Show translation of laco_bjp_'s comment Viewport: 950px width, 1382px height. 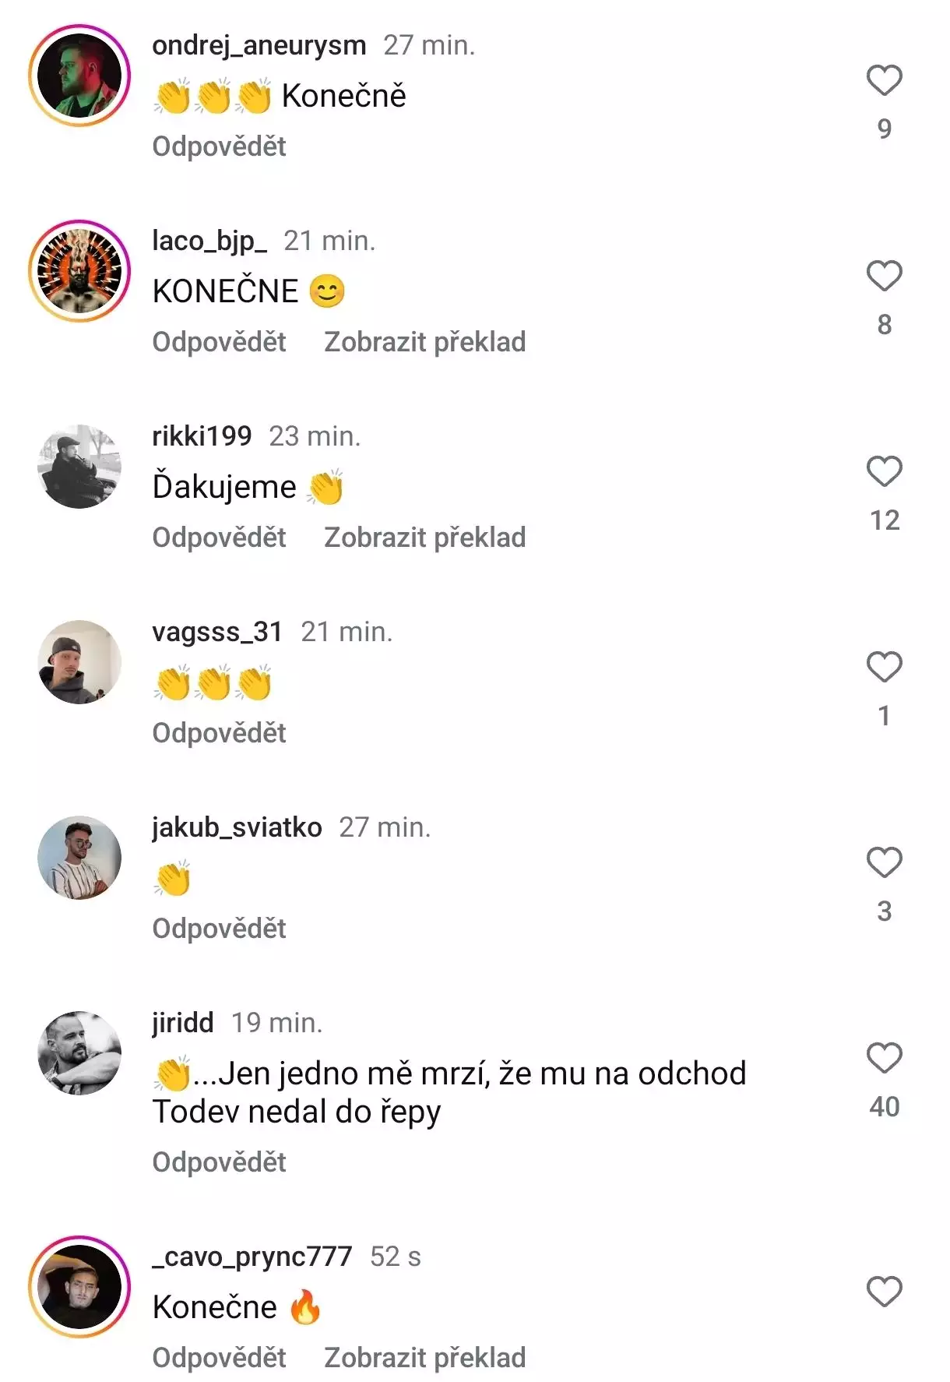pos(424,342)
